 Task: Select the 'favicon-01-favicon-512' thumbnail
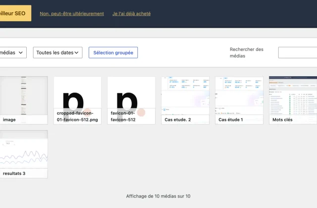tap(131, 100)
